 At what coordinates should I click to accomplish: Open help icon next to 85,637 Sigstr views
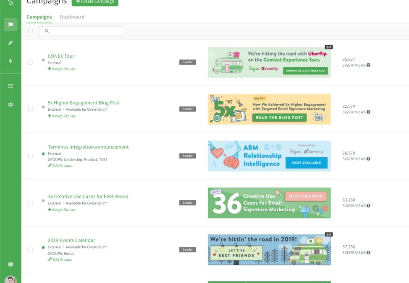click(x=368, y=65)
